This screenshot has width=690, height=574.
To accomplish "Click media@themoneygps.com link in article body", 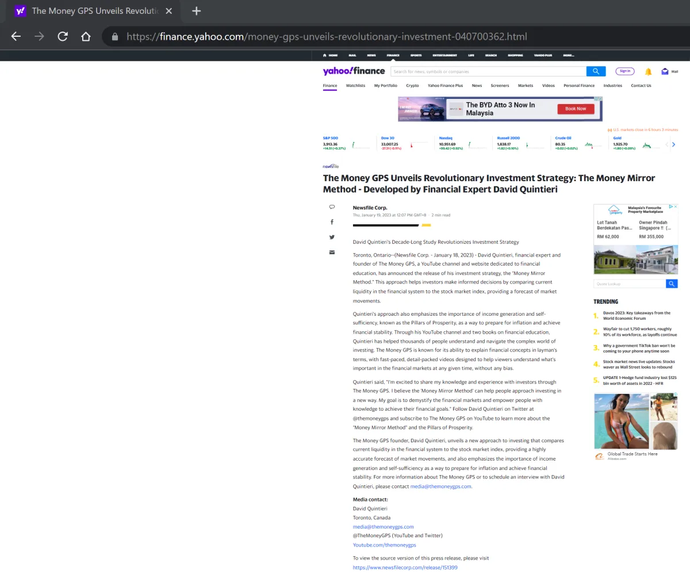I will point(440,487).
